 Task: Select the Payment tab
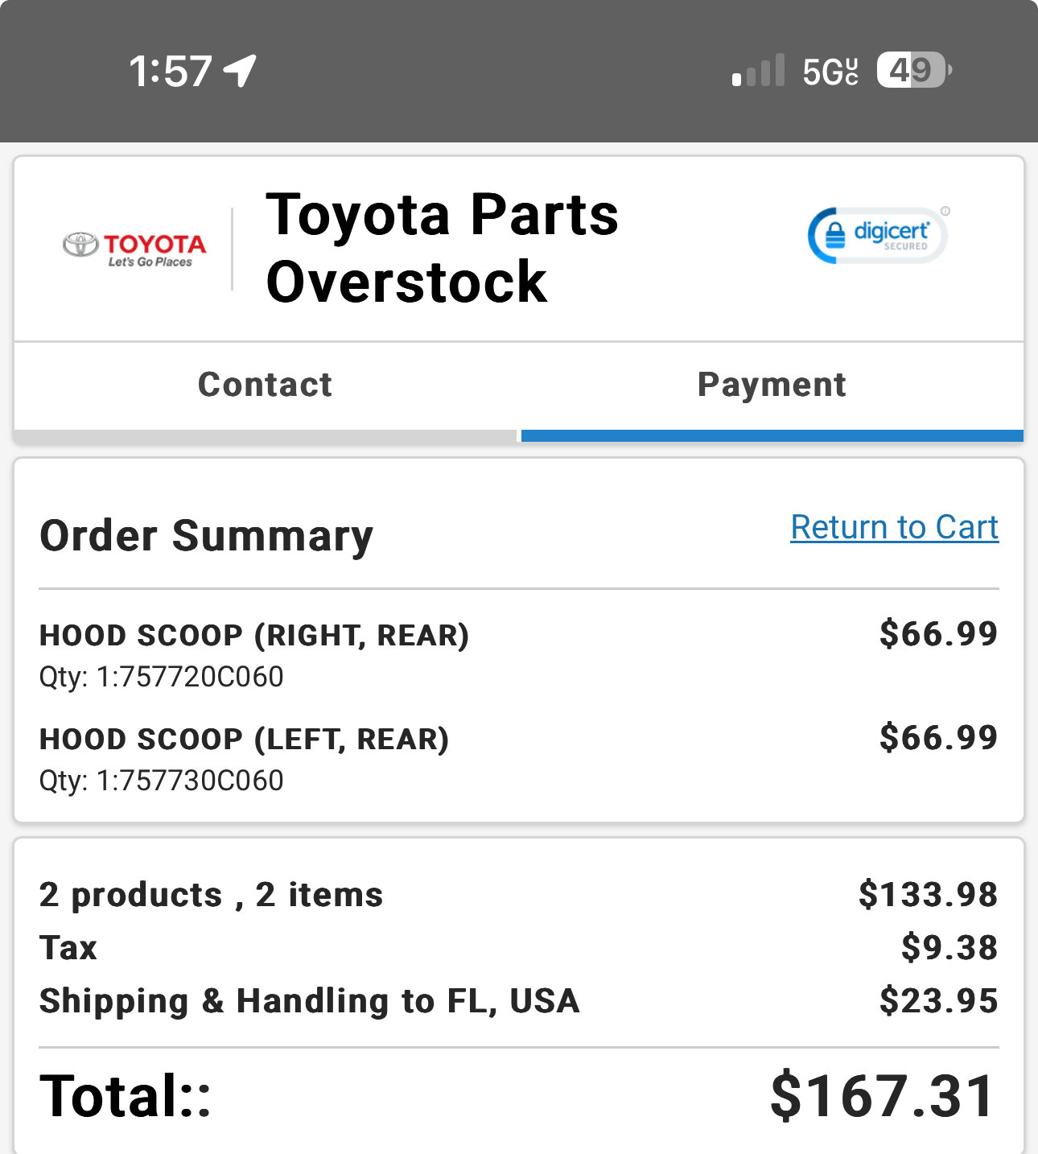(772, 385)
